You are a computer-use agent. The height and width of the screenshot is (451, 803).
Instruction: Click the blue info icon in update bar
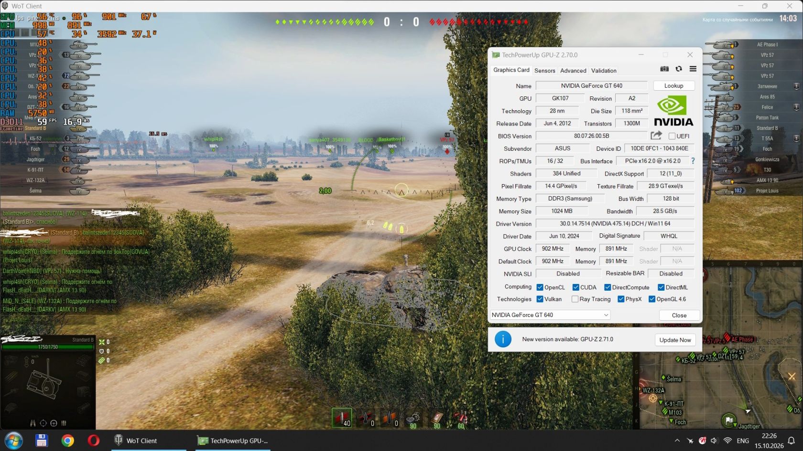tap(503, 339)
